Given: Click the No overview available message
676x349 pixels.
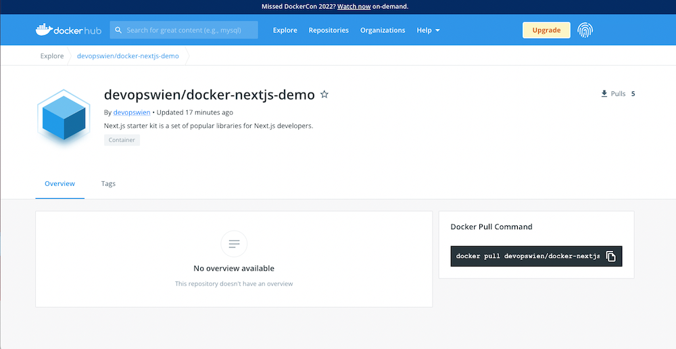Looking at the screenshot, I should point(234,269).
